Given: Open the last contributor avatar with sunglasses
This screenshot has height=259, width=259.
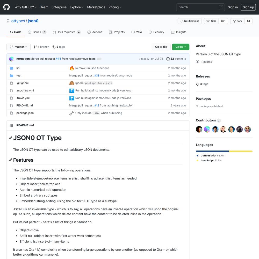Looking at the screenshot, I should click(x=248, y=129).
